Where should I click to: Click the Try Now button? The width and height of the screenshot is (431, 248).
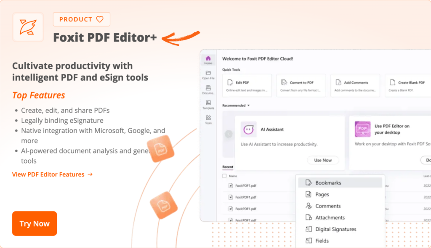point(35,223)
